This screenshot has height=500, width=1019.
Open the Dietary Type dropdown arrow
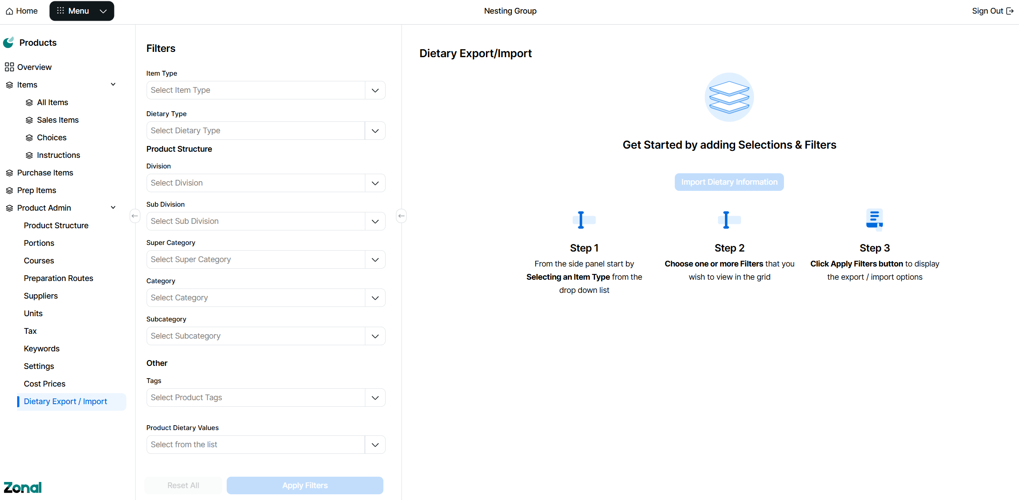click(375, 131)
